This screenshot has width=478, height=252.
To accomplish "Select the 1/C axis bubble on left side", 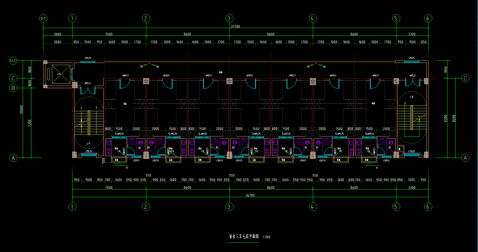I will pos(13,61).
